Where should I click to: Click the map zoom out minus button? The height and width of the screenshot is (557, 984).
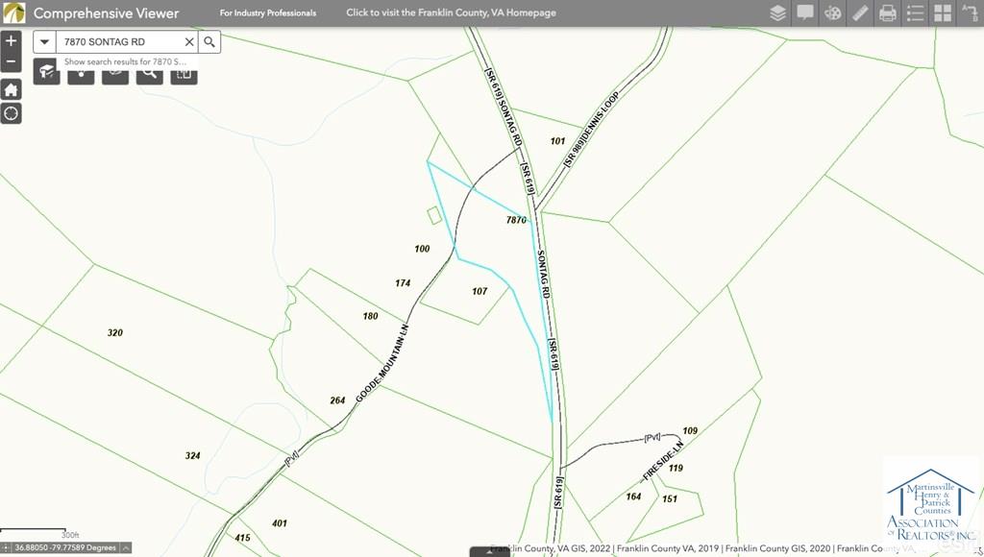point(11,61)
